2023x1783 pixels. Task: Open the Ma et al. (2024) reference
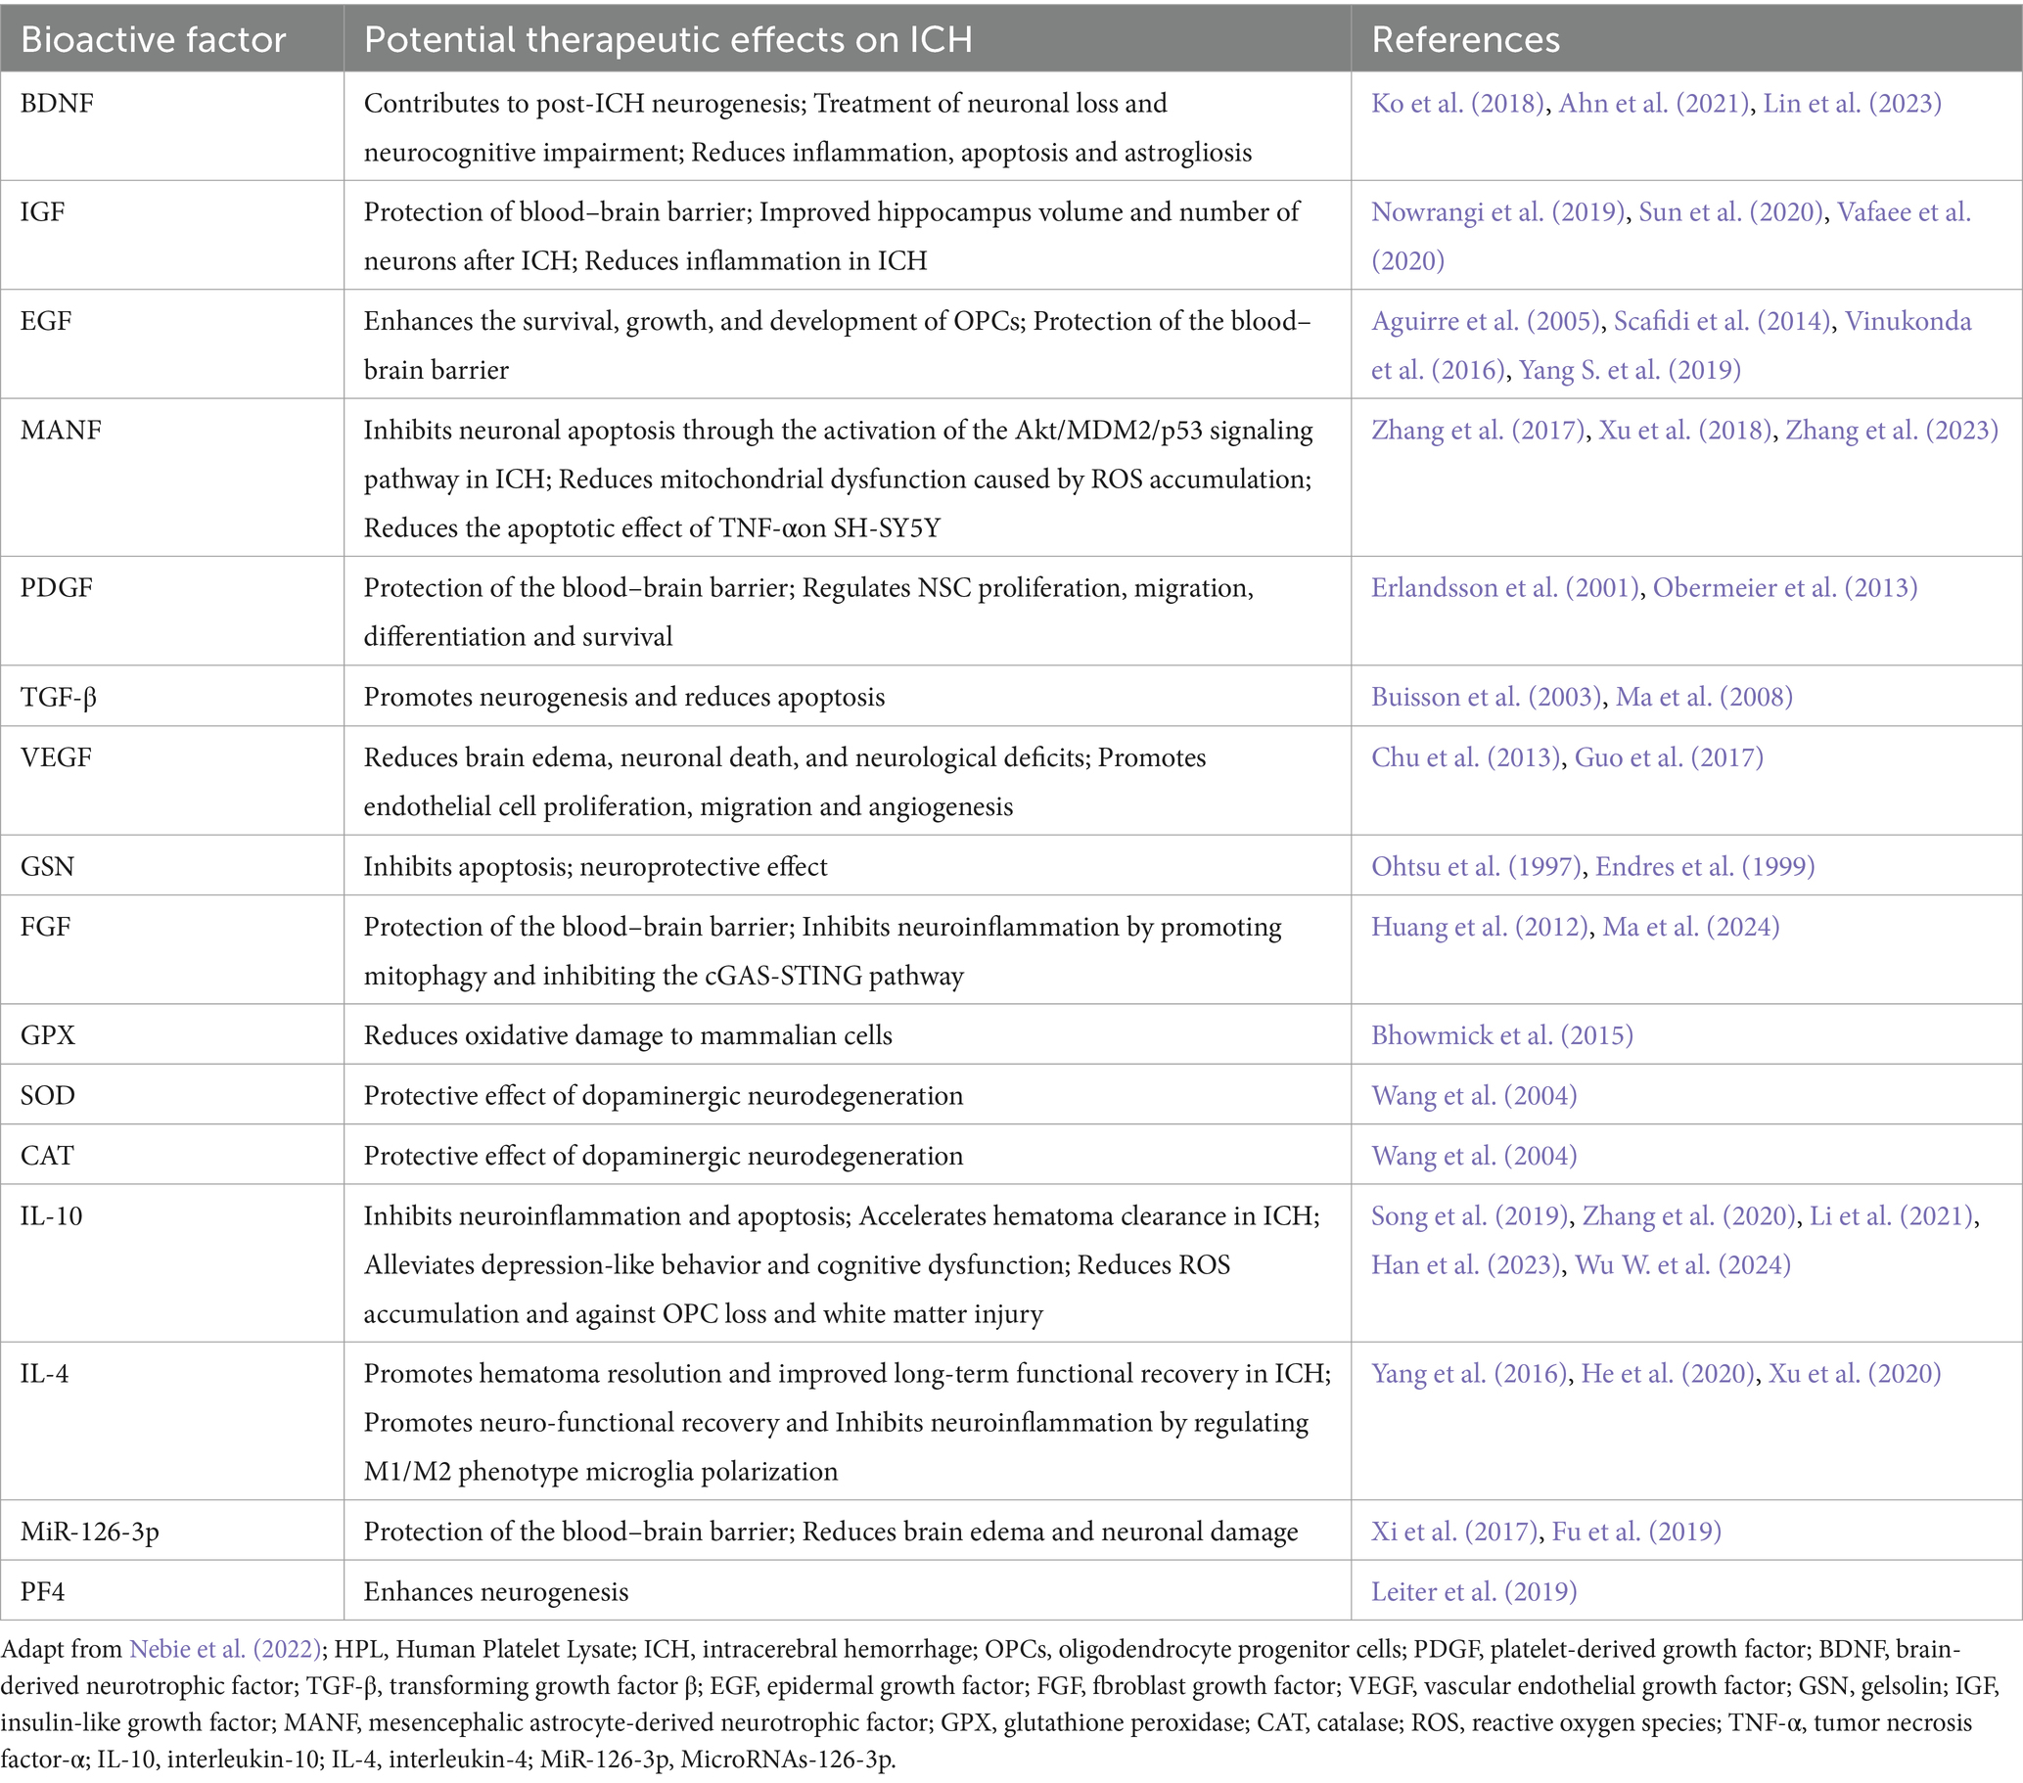1690,927
